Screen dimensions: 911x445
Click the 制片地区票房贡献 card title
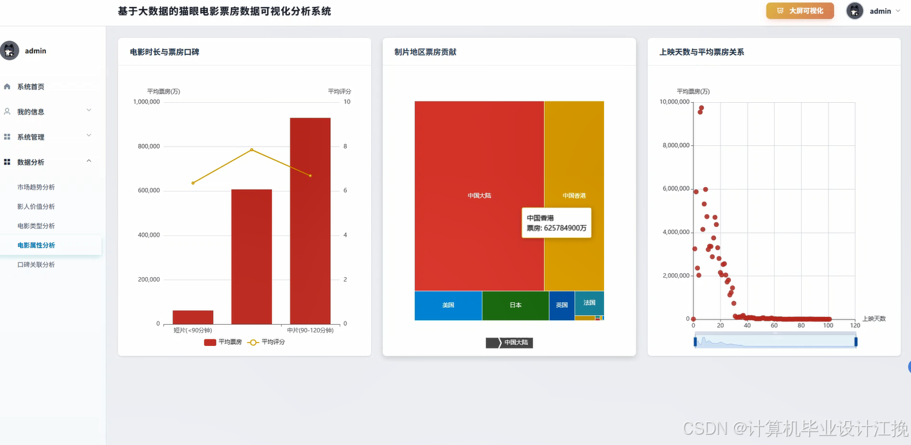click(425, 52)
